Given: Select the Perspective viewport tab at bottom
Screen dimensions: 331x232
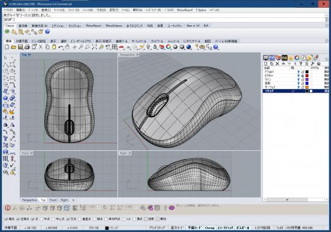Looking at the screenshot, I should coord(29,200).
